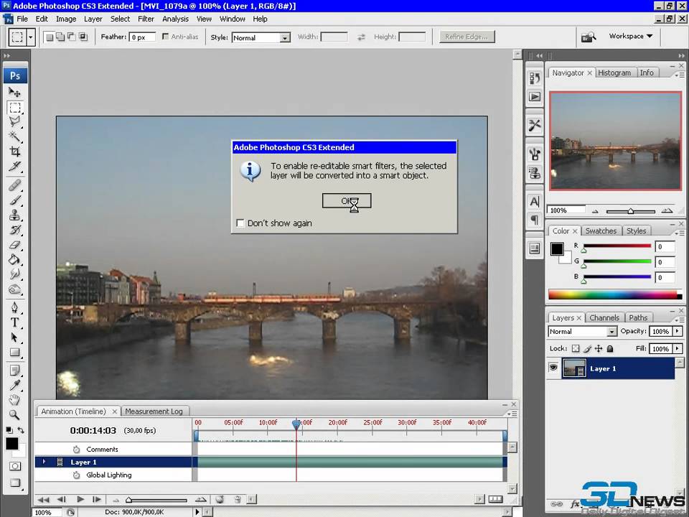689x517 pixels.
Task: Click the Refine Edge button
Action: click(x=467, y=37)
